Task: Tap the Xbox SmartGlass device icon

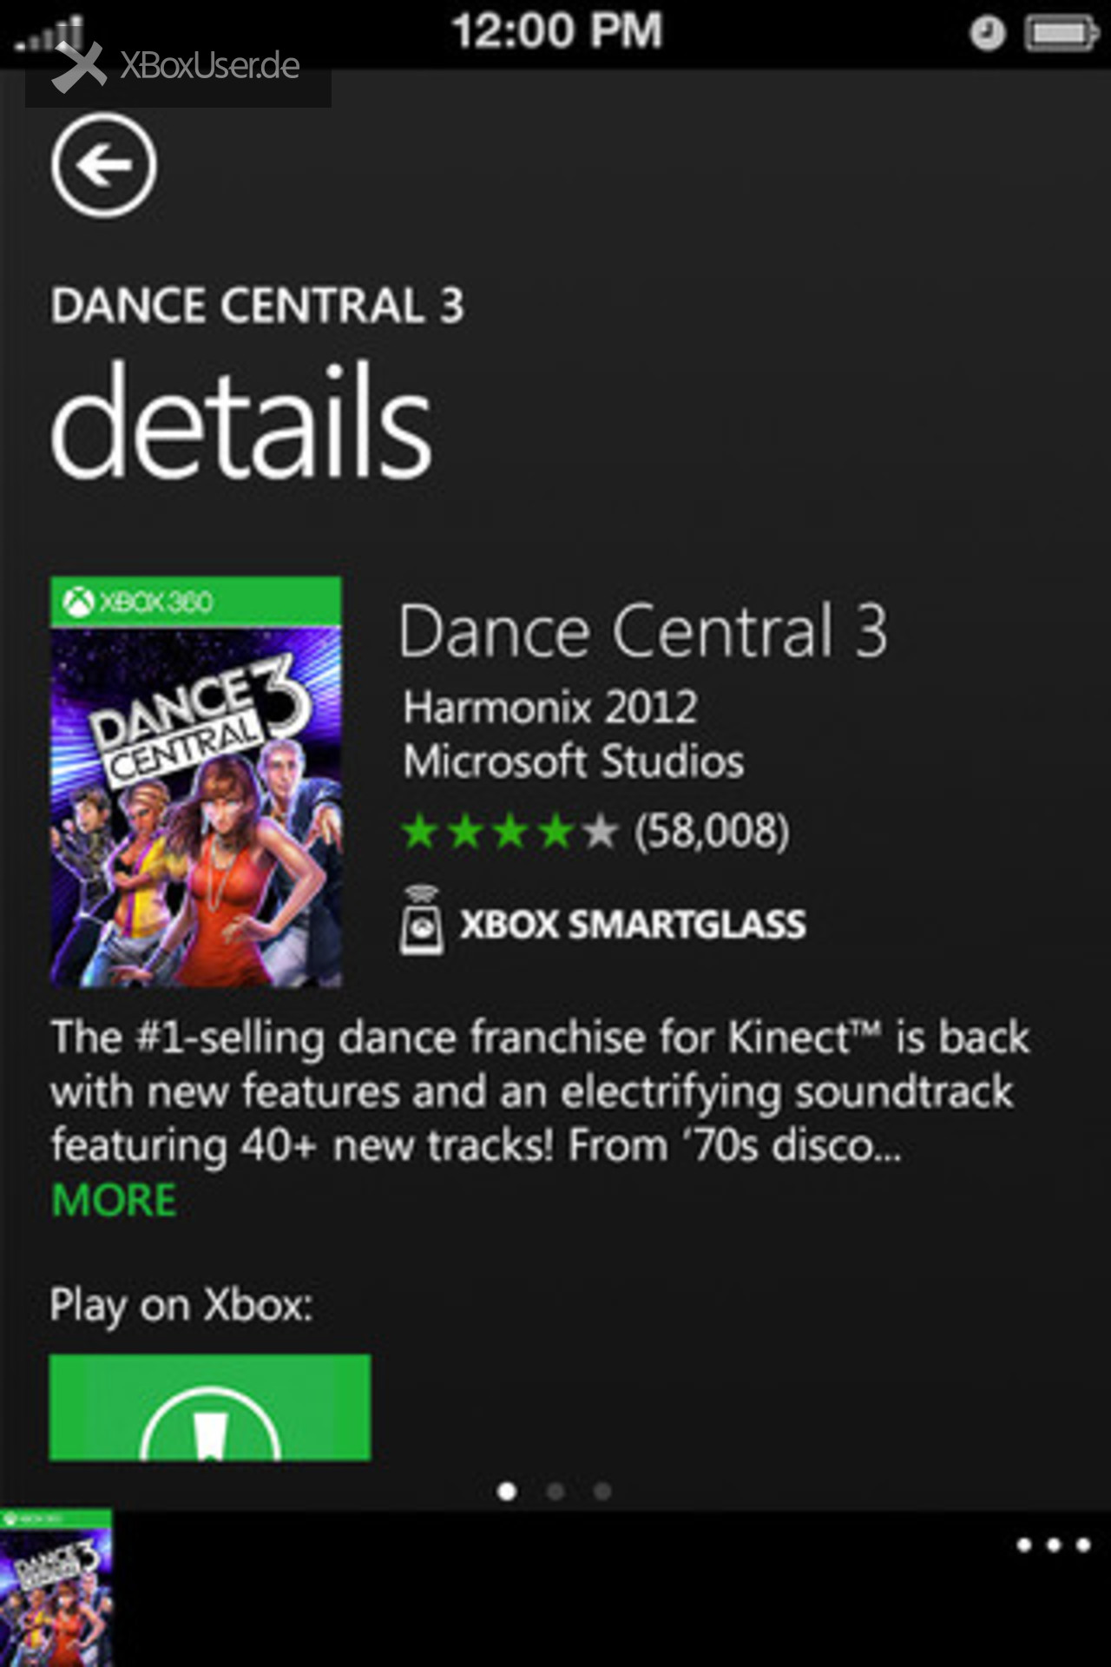Action: [421, 920]
